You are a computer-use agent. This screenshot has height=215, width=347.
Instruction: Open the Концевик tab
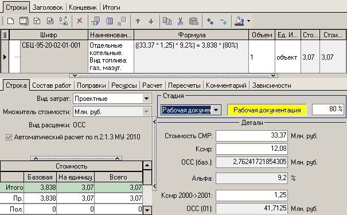[x=83, y=7]
